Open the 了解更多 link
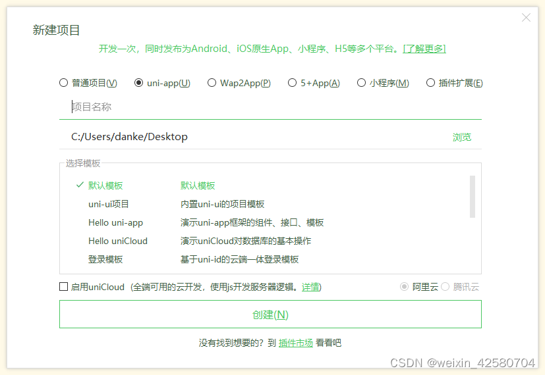Screen dimensions: 545x375 point(424,49)
